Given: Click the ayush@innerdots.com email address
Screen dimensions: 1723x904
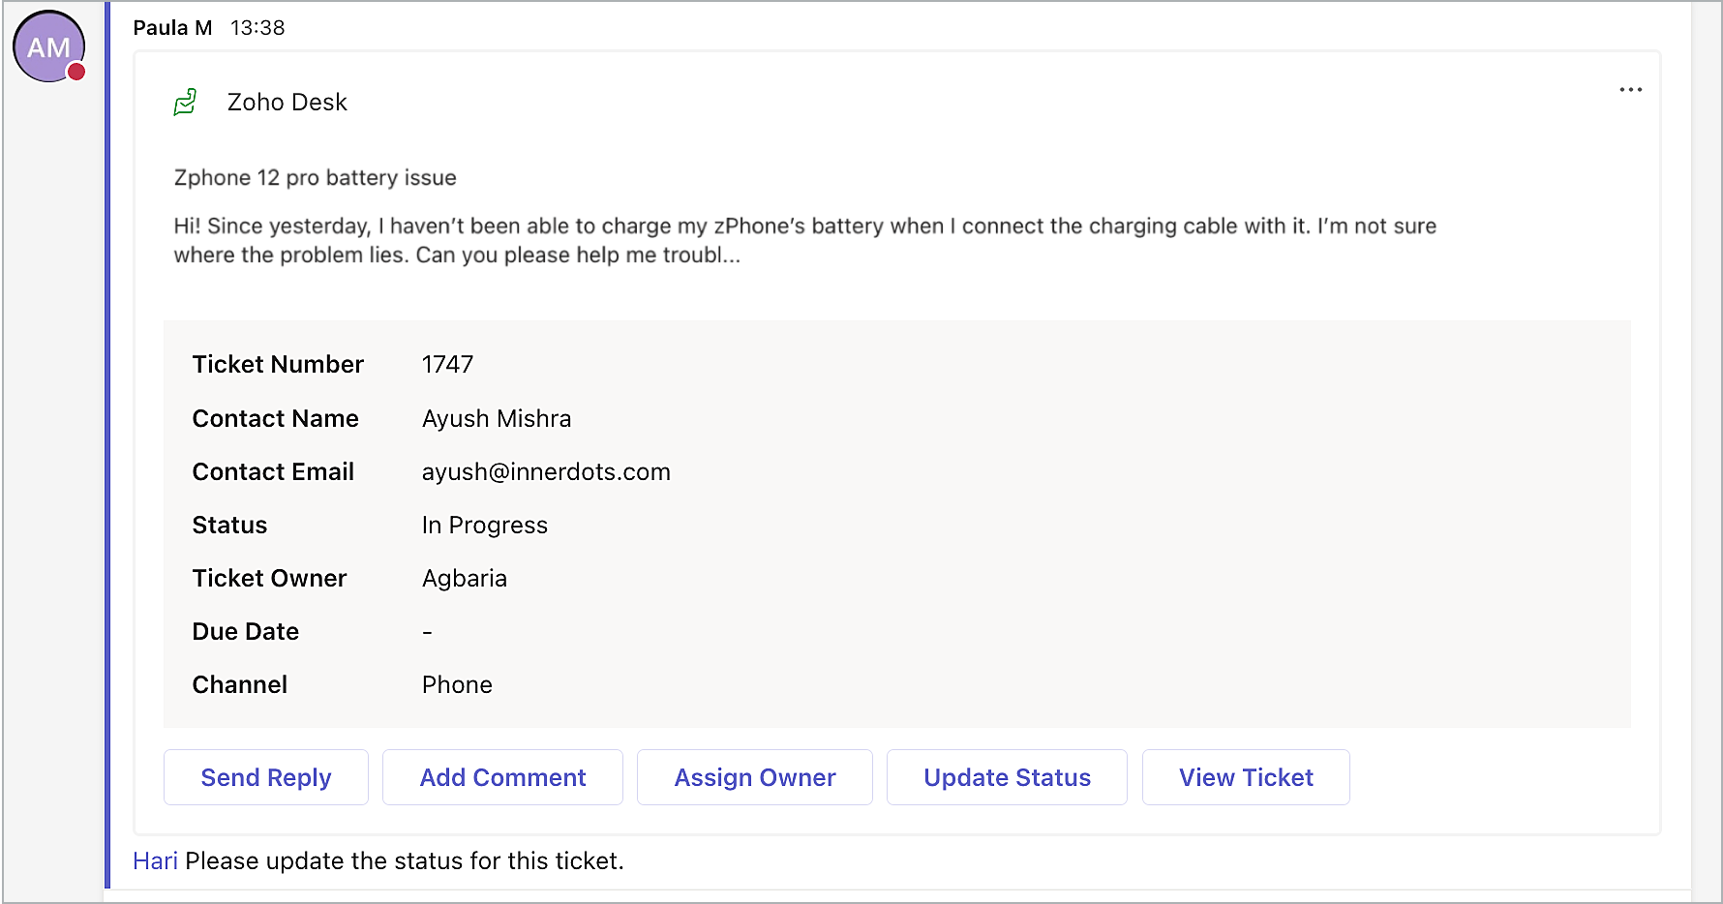Looking at the screenshot, I should click(546, 471).
